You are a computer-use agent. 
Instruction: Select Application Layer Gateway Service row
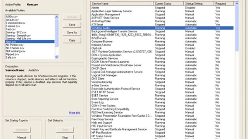tap(162, 11)
